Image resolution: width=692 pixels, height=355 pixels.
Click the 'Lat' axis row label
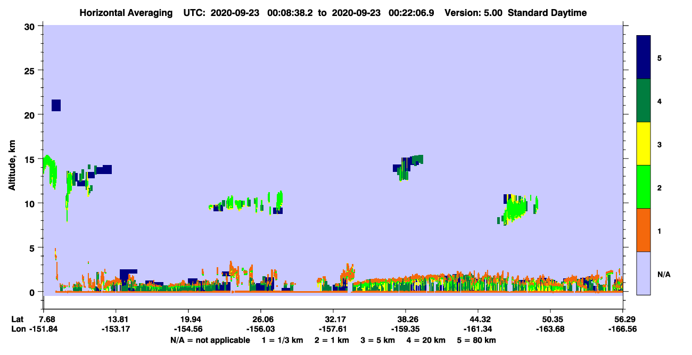18,319
